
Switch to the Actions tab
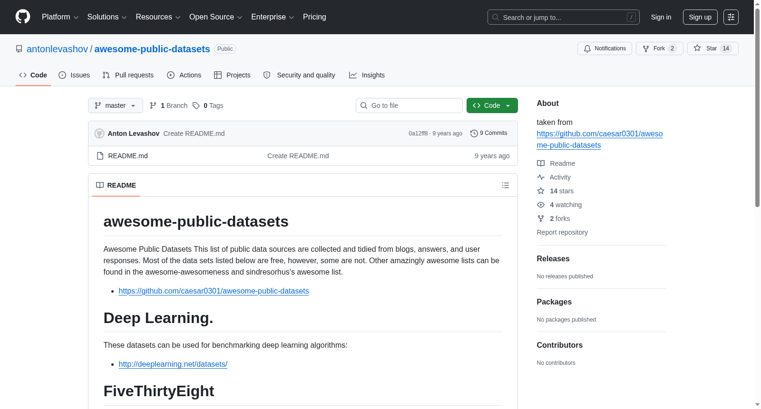[x=184, y=75]
